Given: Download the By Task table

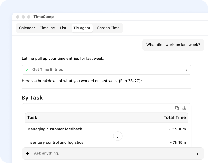Looking at the screenshot, I should 184,108.
